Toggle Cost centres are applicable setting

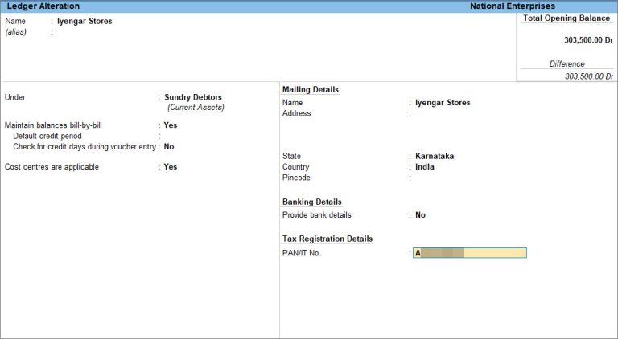click(170, 167)
